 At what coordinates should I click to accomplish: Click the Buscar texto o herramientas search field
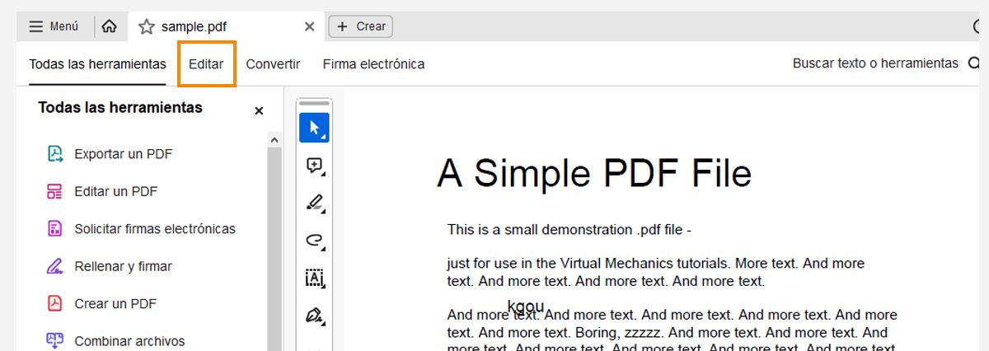(875, 63)
